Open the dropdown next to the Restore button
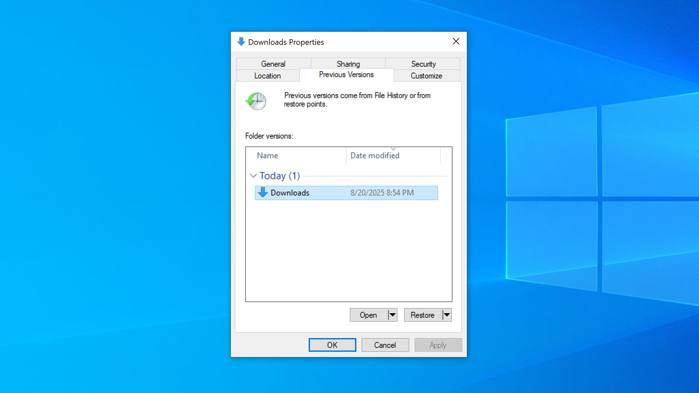The image size is (699, 393). click(447, 315)
